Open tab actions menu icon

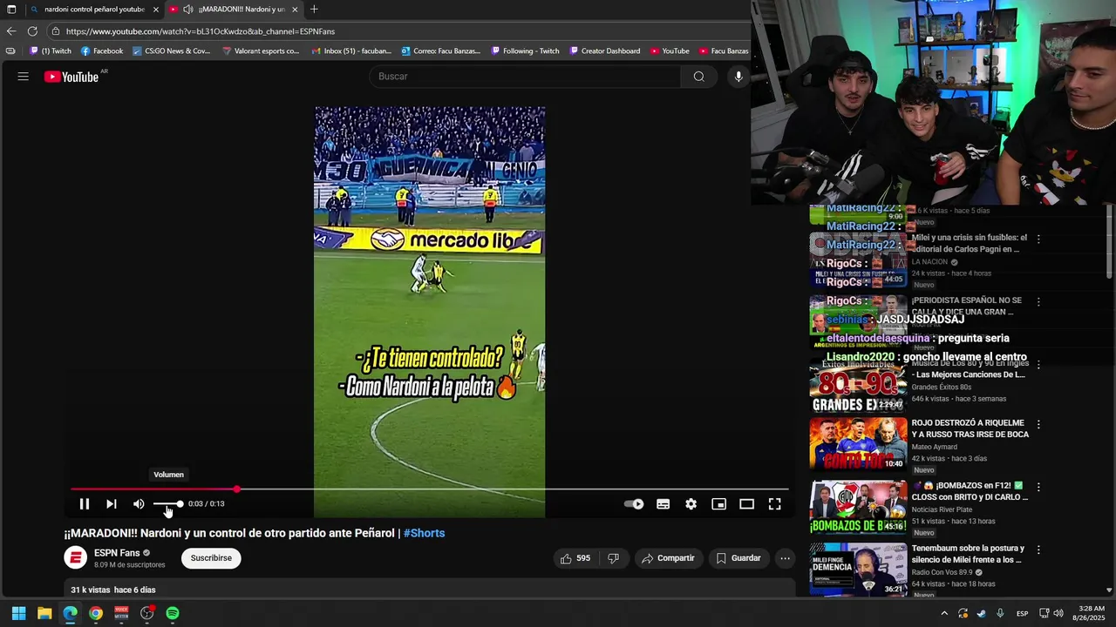coord(11,10)
